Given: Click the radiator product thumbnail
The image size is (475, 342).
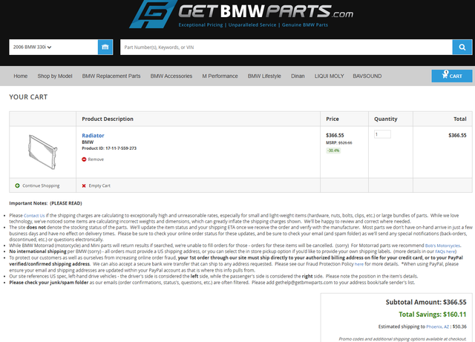Looking at the screenshot, I should pos(43,152).
